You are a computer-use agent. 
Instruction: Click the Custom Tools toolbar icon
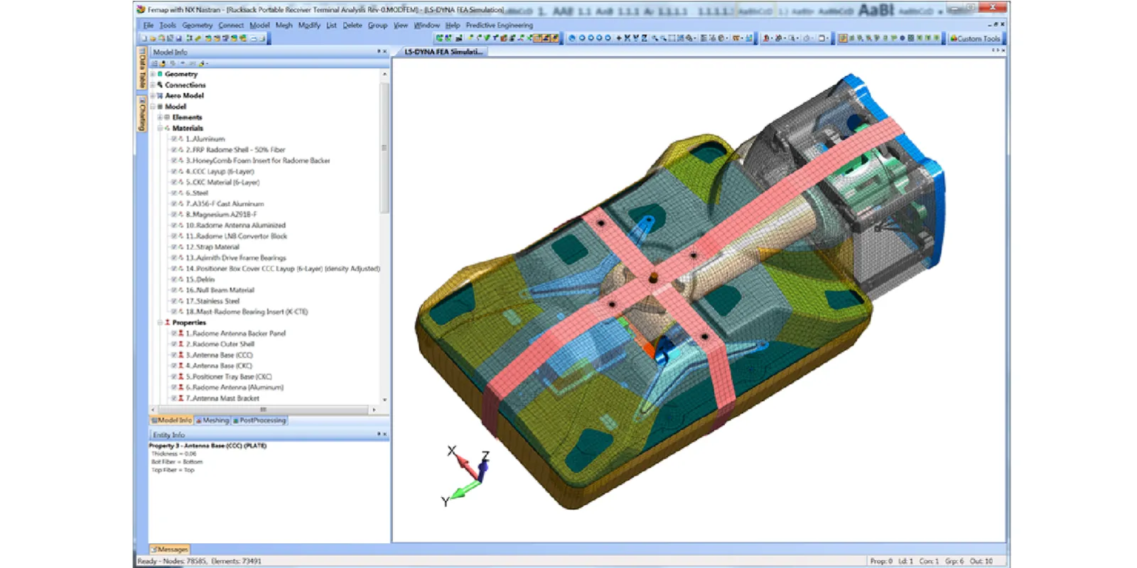click(976, 38)
